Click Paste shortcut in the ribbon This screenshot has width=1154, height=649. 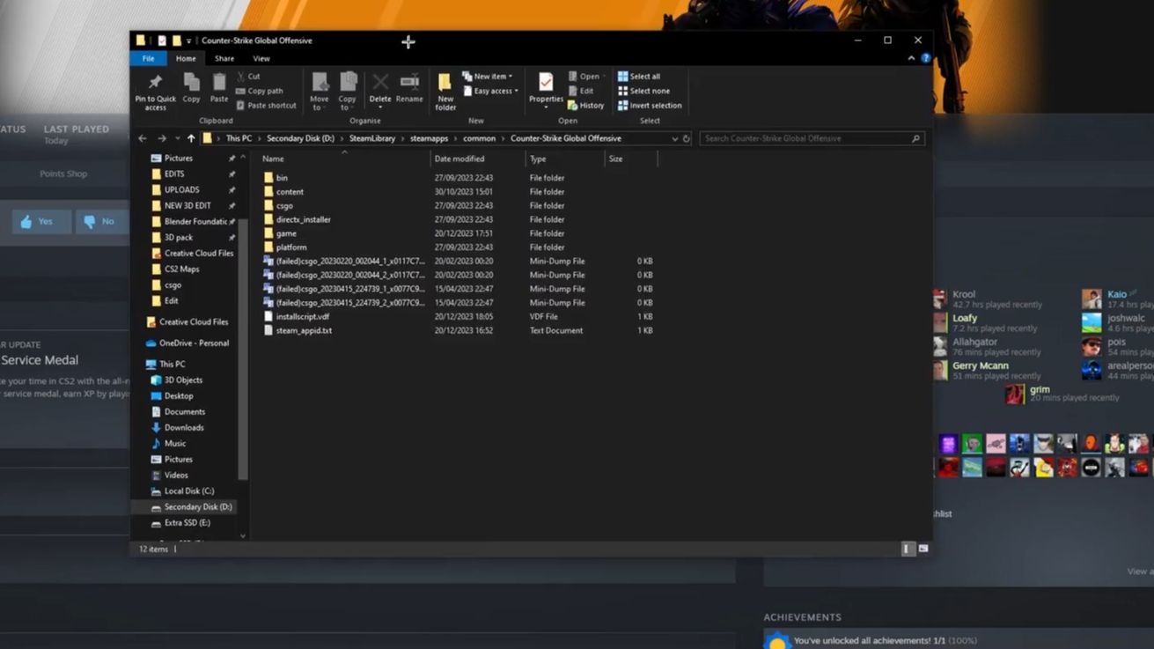(266, 106)
